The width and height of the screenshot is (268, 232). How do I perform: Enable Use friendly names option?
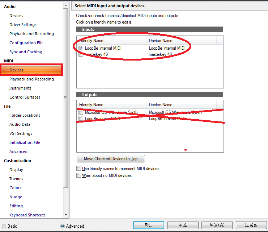pyautogui.click(x=78, y=169)
